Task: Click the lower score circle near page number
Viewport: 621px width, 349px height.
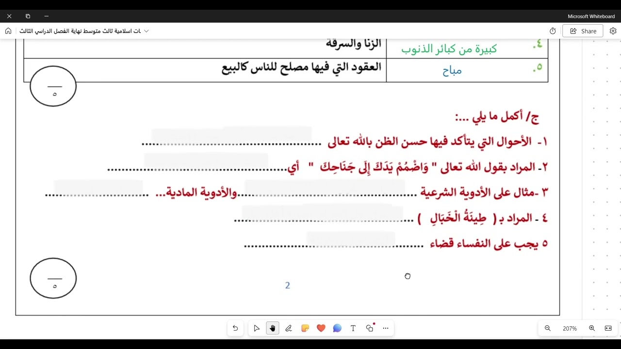Action: (x=53, y=278)
